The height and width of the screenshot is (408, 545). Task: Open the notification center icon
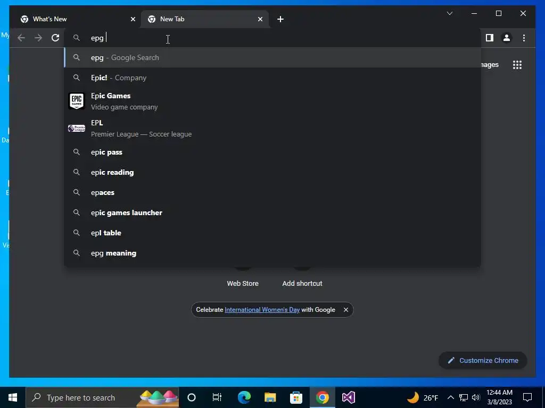point(527,397)
